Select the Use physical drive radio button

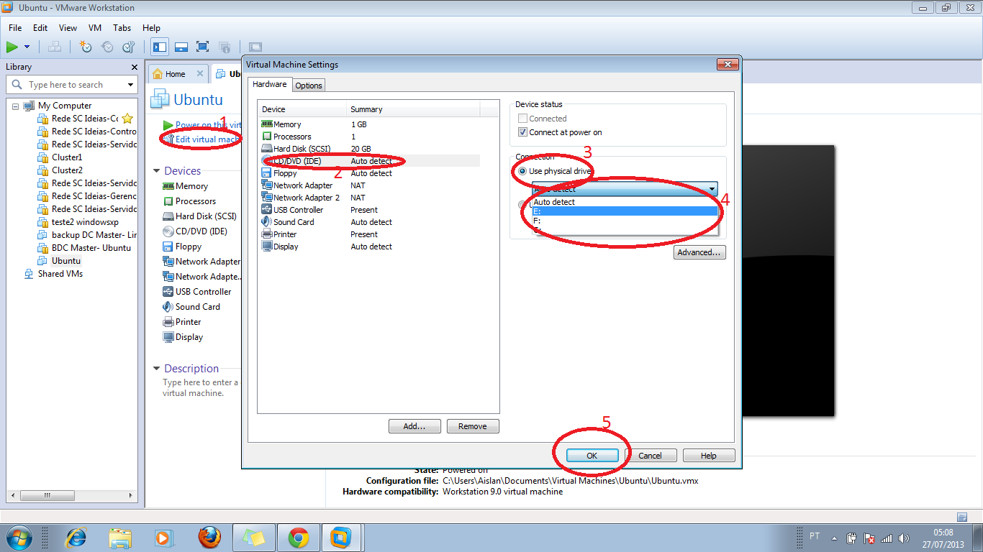(523, 171)
